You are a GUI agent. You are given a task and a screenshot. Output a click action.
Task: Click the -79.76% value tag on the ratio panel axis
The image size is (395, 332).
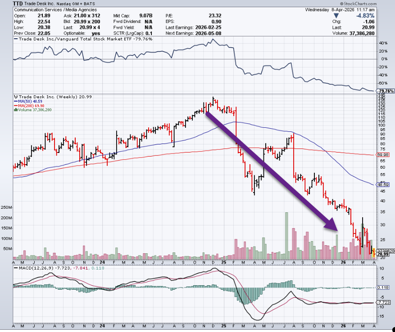tap(383, 91)
